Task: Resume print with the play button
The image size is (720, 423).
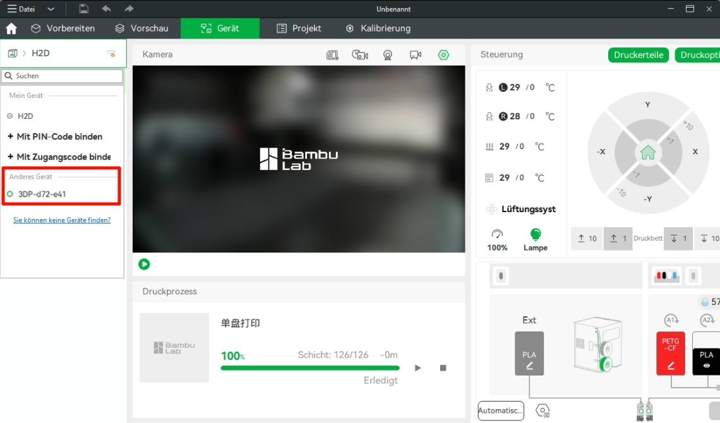Action: 418,368
